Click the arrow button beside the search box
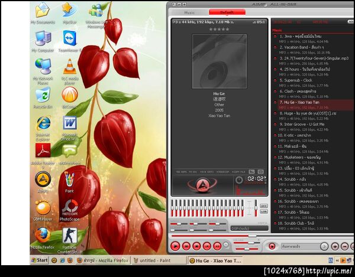355x277 pixels. tap(324, 246)
